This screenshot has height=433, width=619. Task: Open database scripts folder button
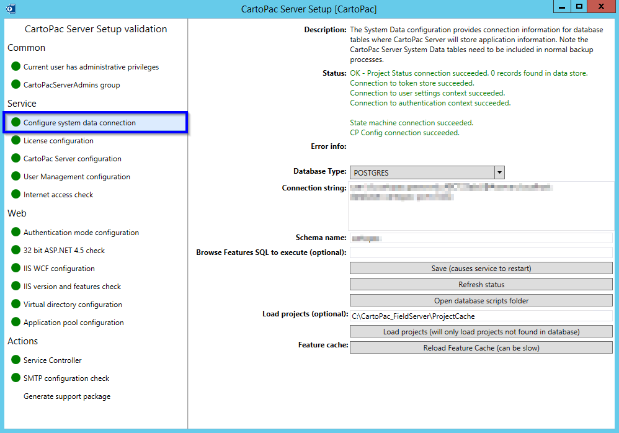[481, 301]
